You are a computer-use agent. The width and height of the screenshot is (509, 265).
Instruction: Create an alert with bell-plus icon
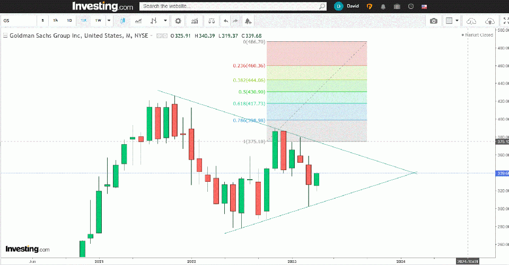[248, 21]
